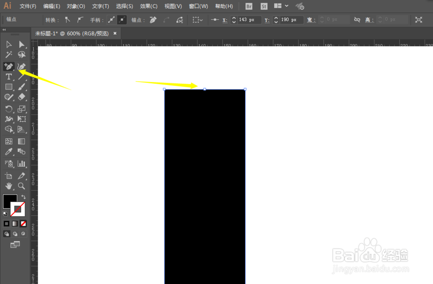Screen dimensions: 433x284
Task: Activate the Type tool
Action: (9, 77)
